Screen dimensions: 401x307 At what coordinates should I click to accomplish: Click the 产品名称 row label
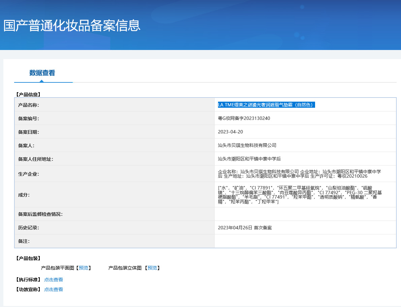[29, 105]
